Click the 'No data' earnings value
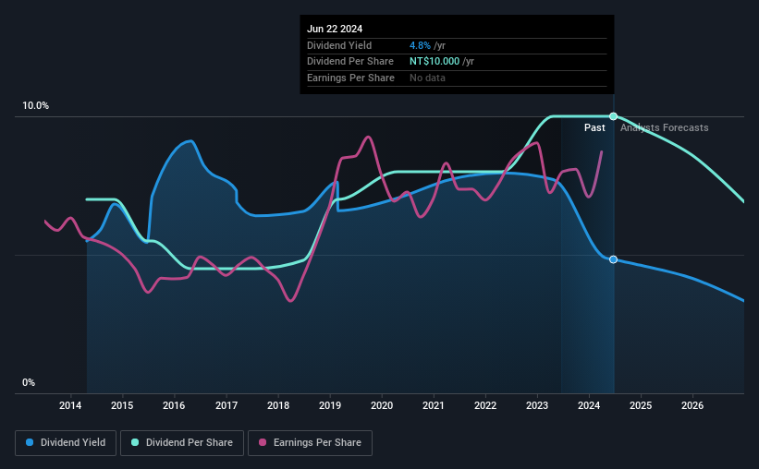This screenshot has height=469, width=759. 427,78
